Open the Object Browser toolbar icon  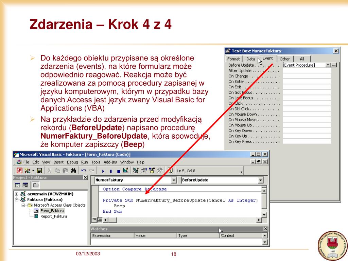[152, 171]
